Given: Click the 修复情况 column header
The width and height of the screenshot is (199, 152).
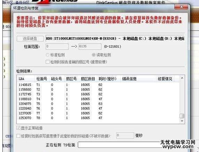Looking at the screenshot, I should pos(165,79).
